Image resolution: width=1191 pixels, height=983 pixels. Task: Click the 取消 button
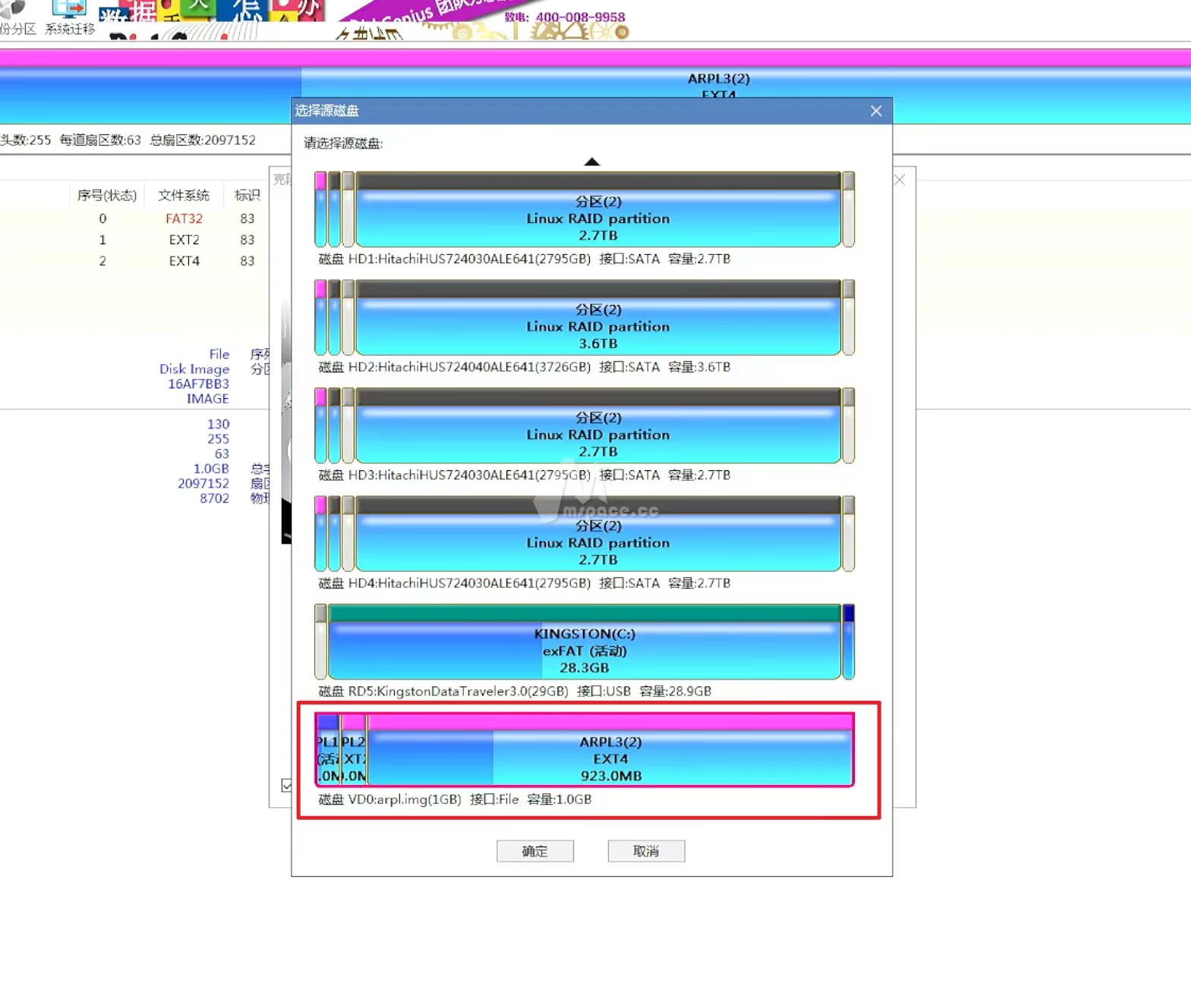[x=646, y=851]
